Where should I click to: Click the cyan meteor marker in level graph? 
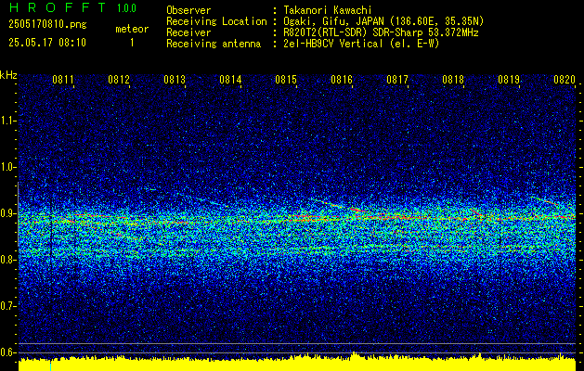click(x=51, y=366)
